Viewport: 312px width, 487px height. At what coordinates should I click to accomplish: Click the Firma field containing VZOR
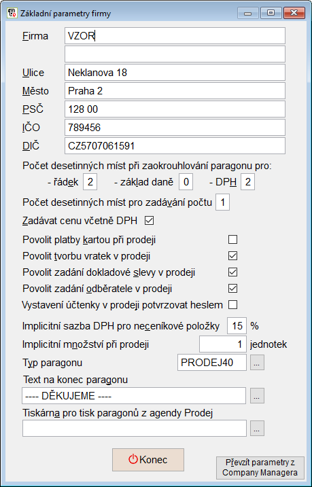(x=175, y=36)
